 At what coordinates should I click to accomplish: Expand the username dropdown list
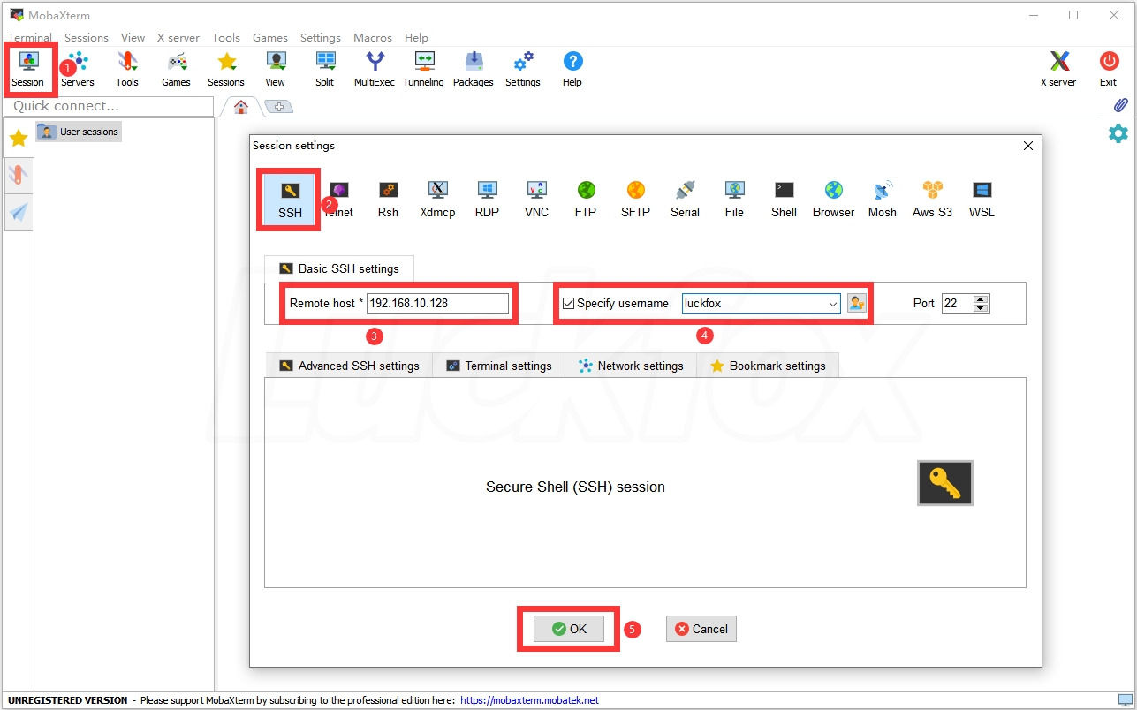point(832,304)
